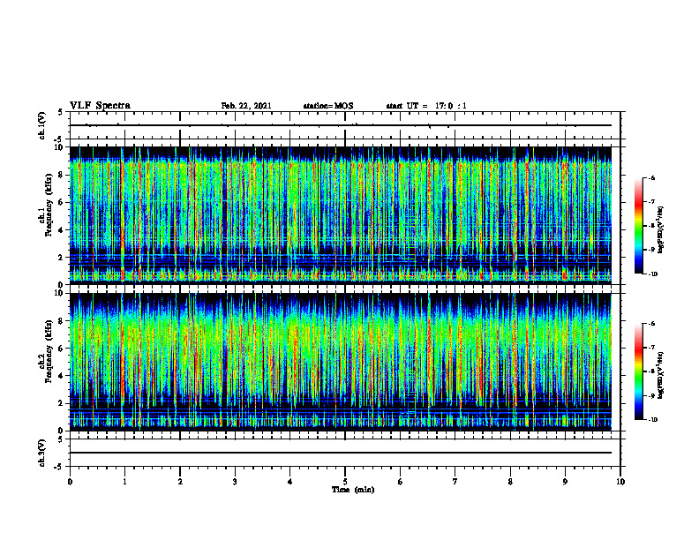Click time axis tick label "4"
Viewport: 699px width, 540px height.
pyautogui.click(x=290, y=482)
